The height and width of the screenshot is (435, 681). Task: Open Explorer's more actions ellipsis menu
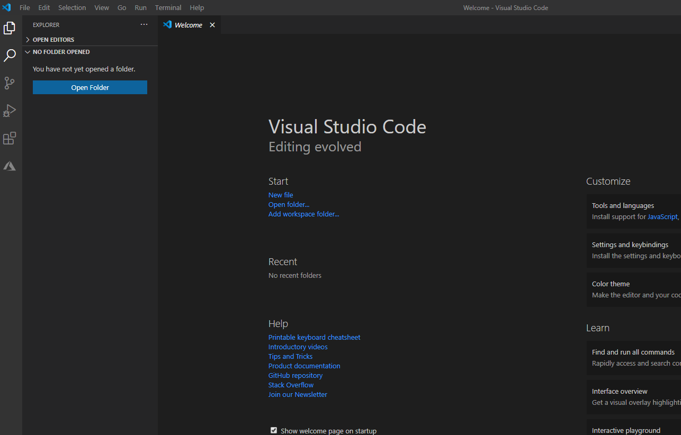tap(144, 25)
